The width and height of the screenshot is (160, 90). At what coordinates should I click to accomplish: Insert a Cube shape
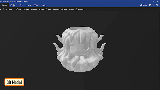(x=19, y=9)
